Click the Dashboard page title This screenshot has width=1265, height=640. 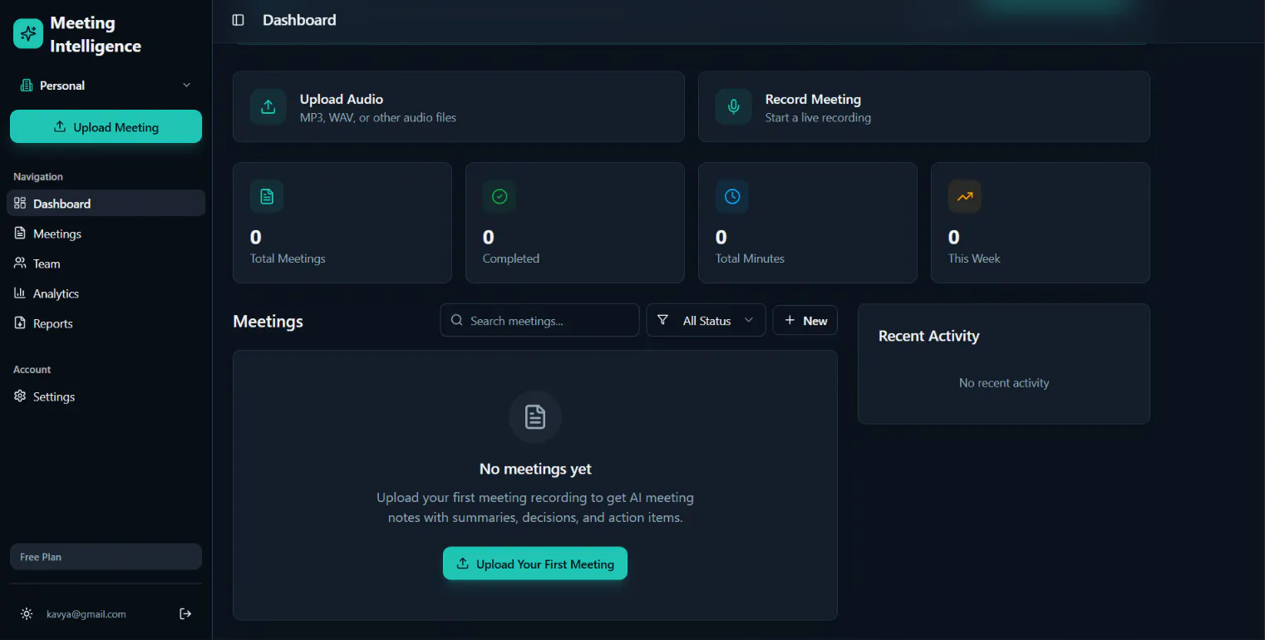pyautogui.click(x=299, y=20)
